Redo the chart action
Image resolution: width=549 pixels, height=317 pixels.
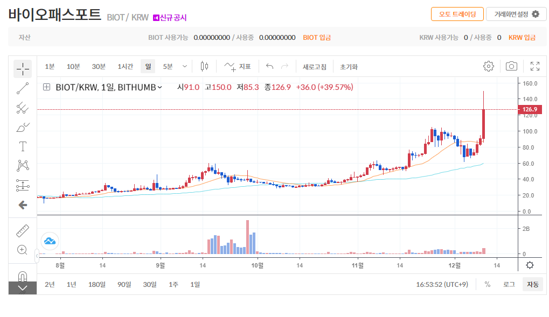click(284, 66)
